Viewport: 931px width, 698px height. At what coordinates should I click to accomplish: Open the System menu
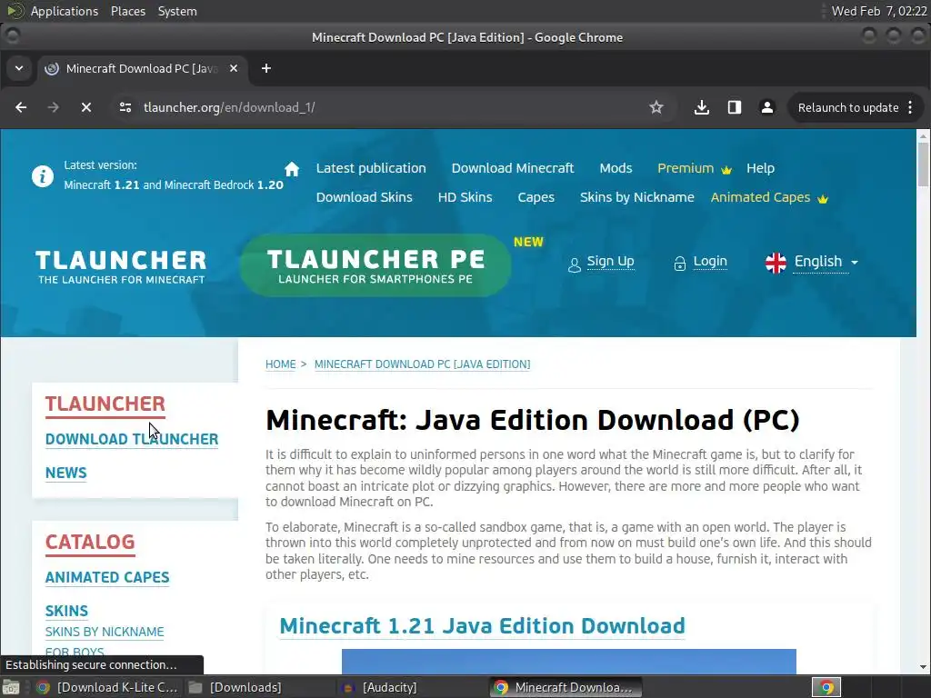[177, 11]
